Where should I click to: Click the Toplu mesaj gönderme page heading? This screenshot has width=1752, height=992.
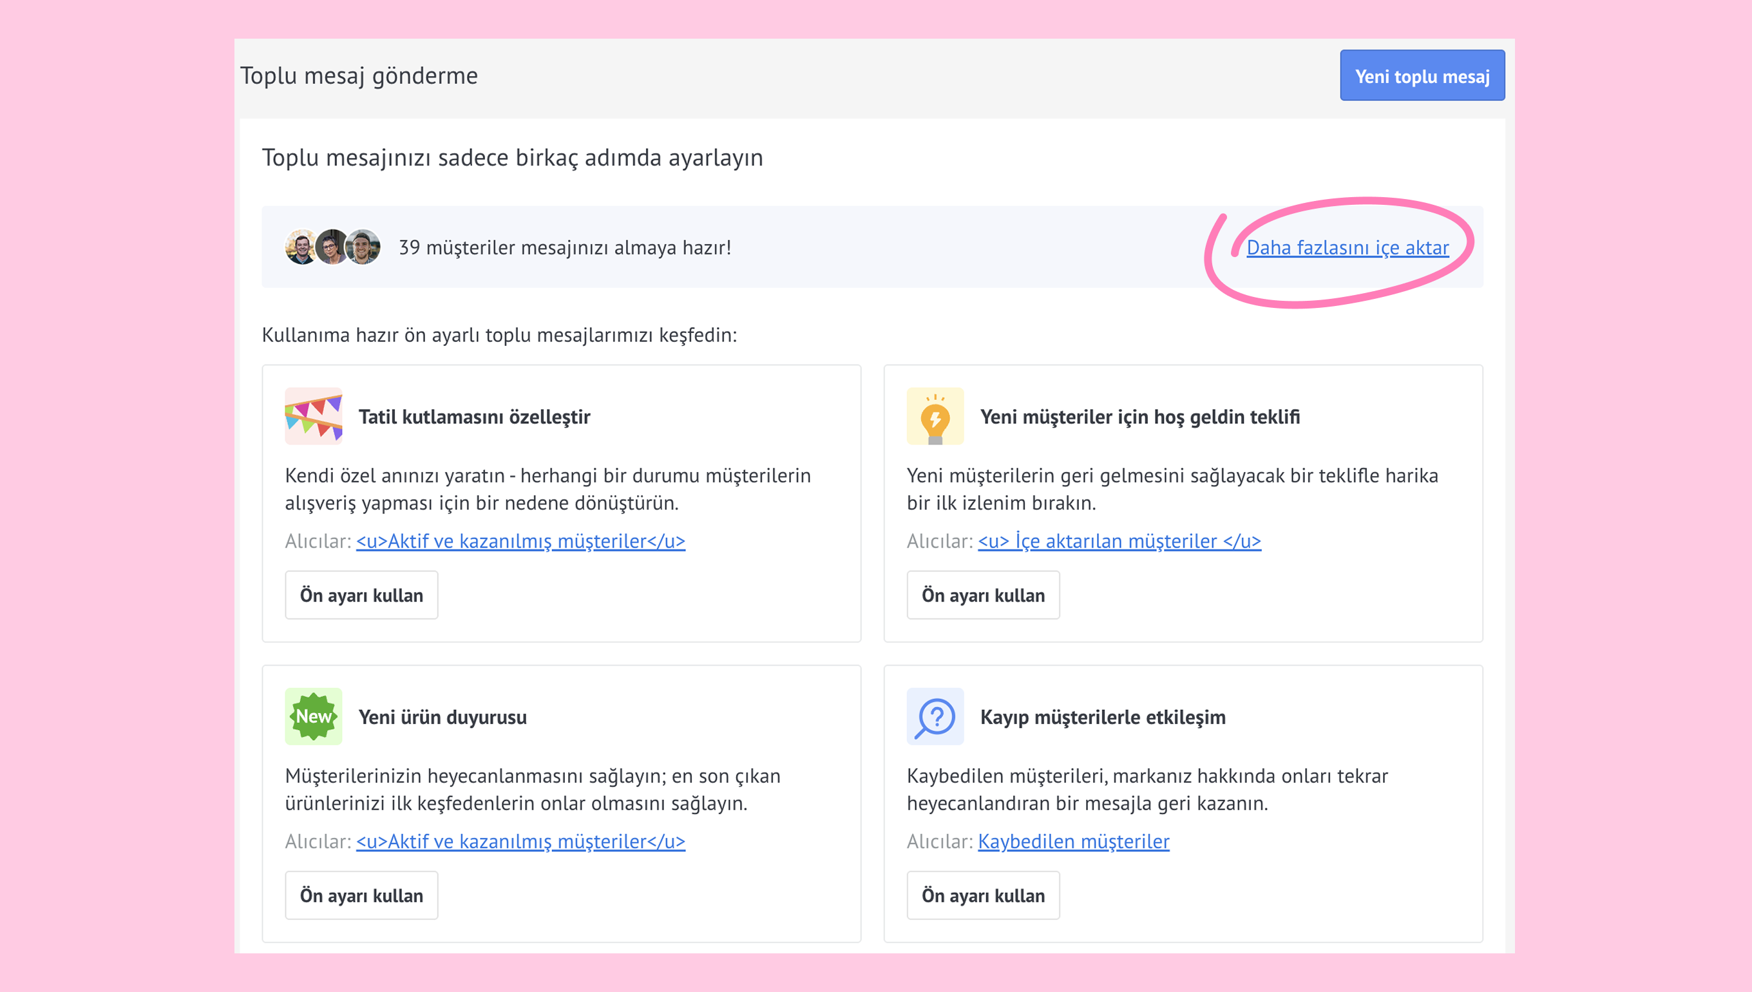click(x=359, y=75)
